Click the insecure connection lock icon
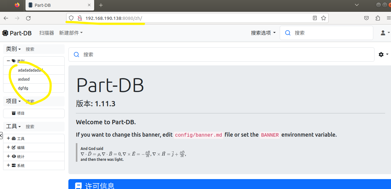This screenshot has width=391, height=189. click(80, 18)
